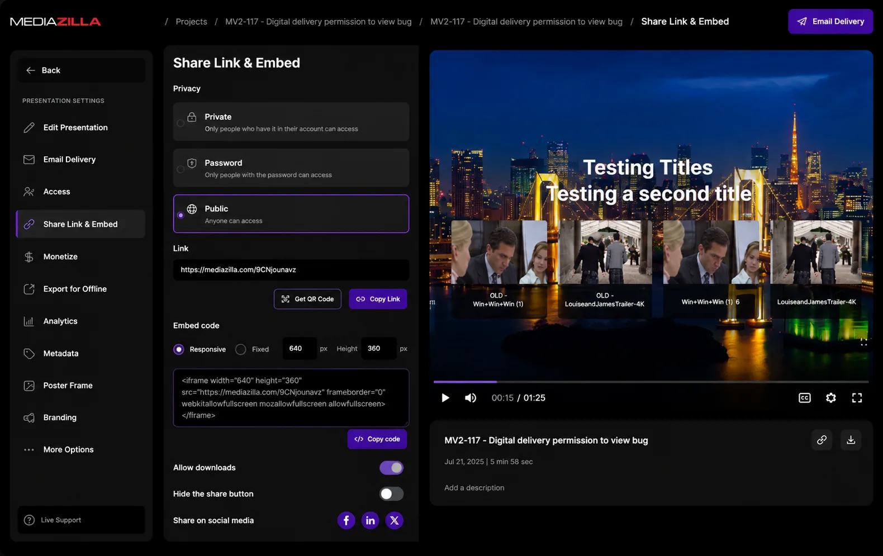The height and width of the screenshot is (556, 883).
Task: Toggle Hide the share button switch
Action: [x=391, y=494]
